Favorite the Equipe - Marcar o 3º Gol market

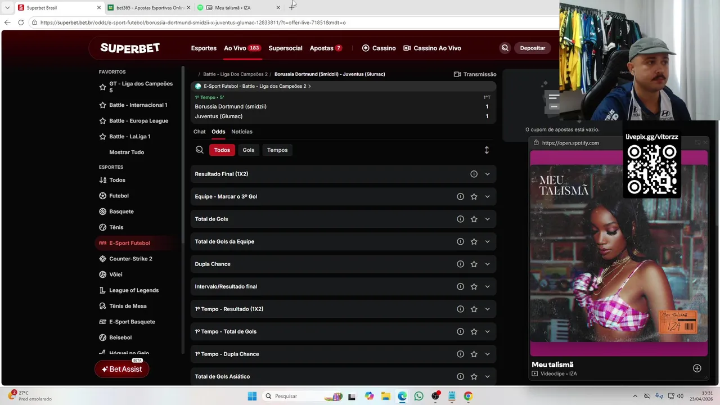474,196
